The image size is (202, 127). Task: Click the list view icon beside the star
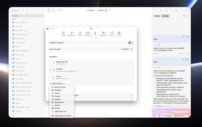[23, 10]
